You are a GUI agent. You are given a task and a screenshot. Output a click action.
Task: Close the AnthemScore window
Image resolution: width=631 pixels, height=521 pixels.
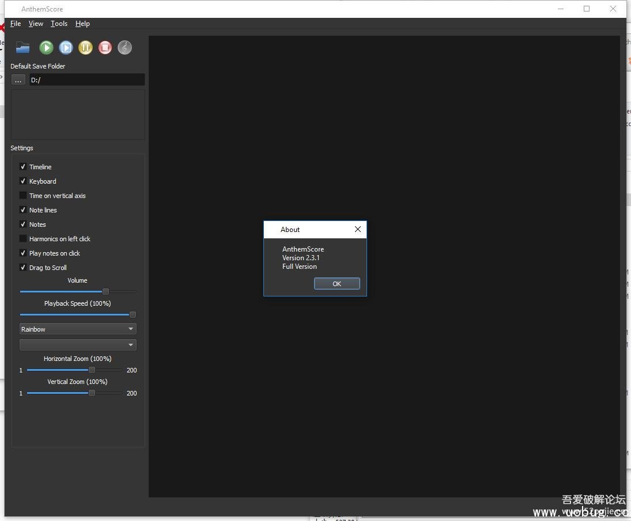pos(613,9)
